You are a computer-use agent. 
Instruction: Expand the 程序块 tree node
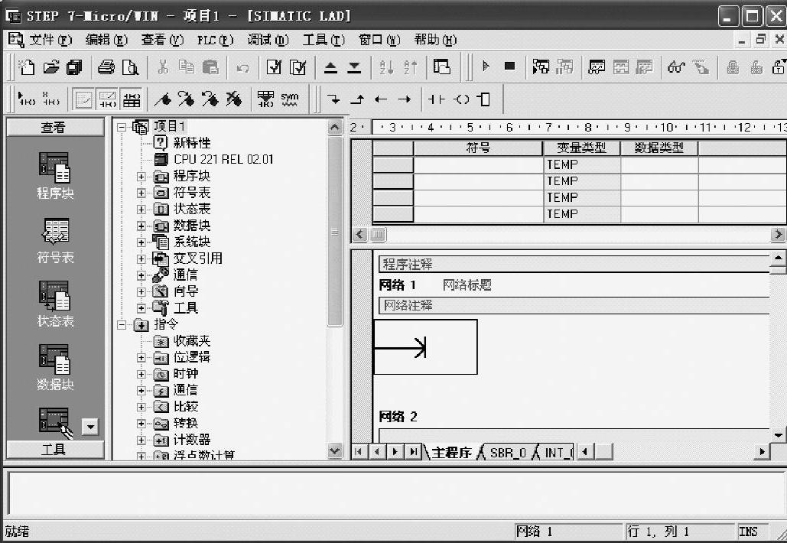[141, 177]
